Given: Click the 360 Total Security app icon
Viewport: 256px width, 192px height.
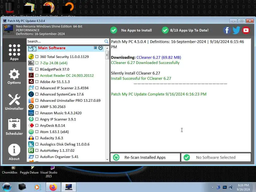Looking at the screenshot, I should pyautogui.click(x=31, y=57).
